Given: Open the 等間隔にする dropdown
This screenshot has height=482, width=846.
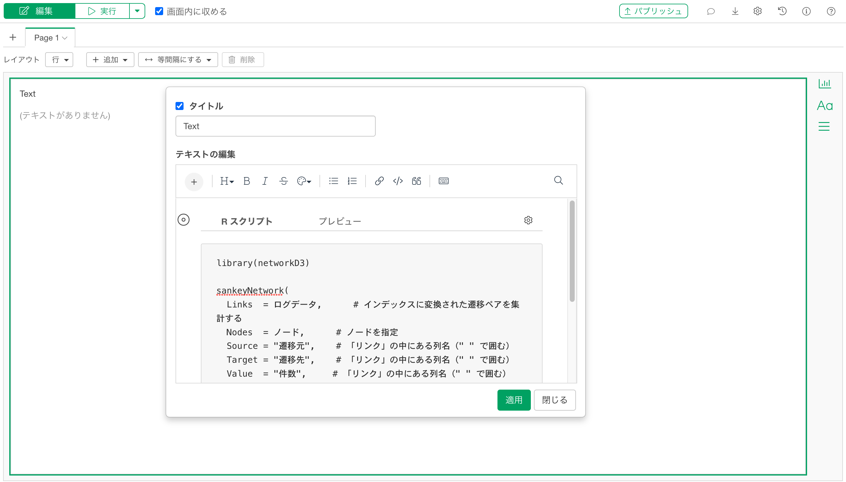Looking at the screenshot, I should [x=178, y=60].
